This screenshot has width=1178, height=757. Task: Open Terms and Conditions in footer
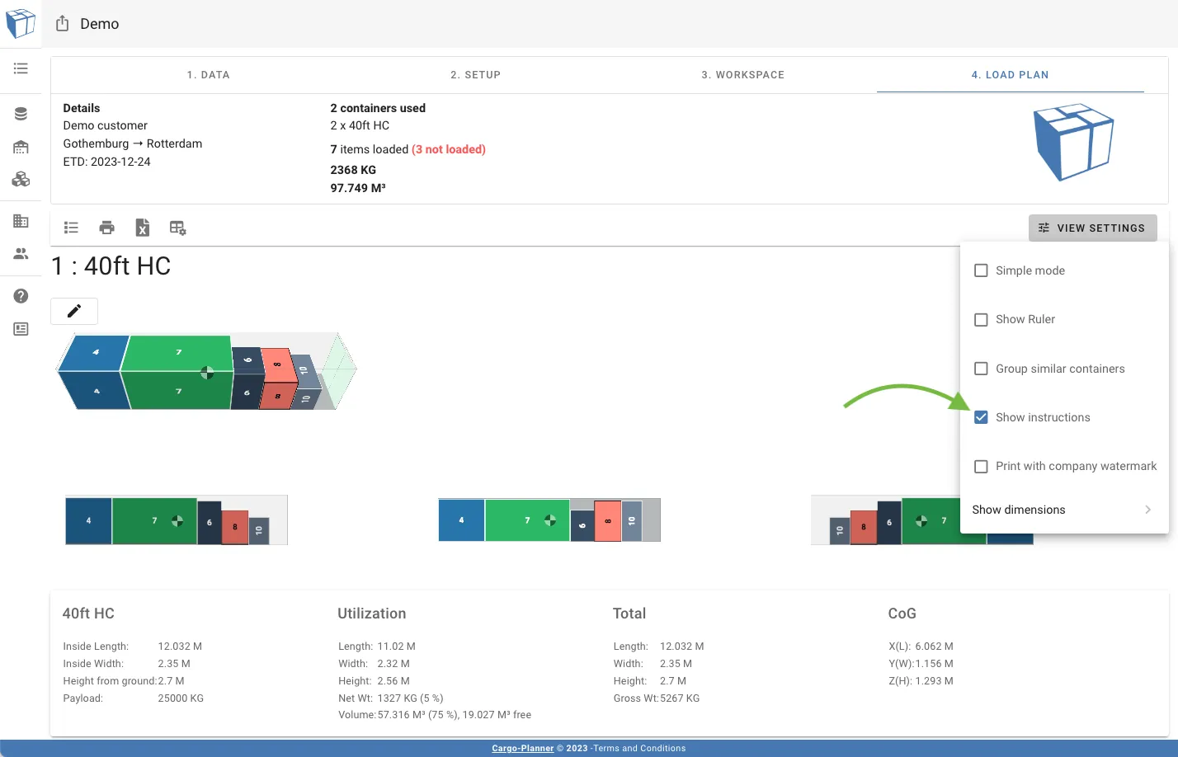point(639,749)
